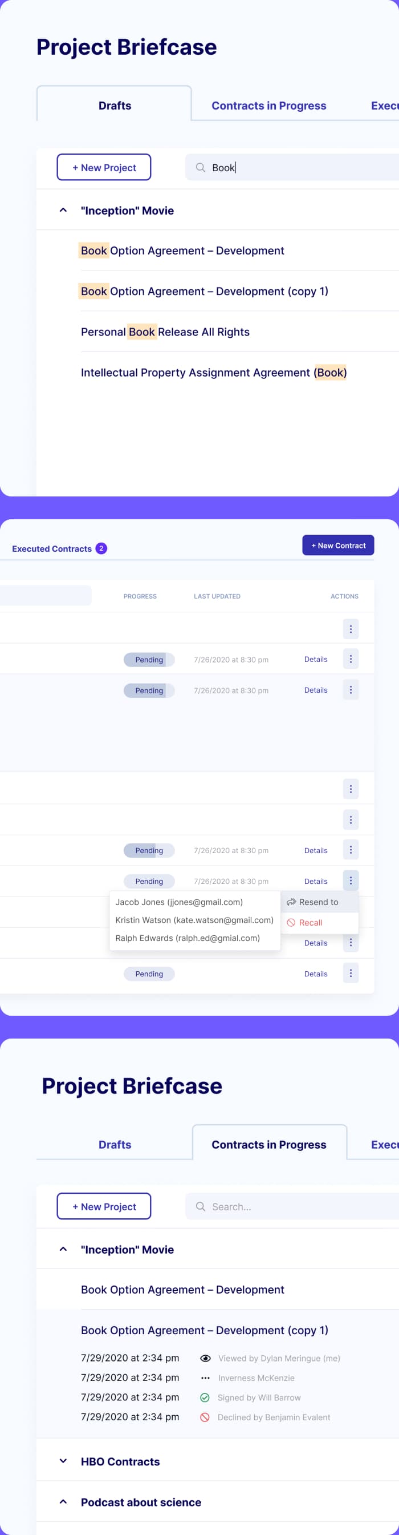Viewport: 399px width, 1535px height.
Task: Pick Kristin Watson as the resend recipient
Action: [x=194, y=920]
